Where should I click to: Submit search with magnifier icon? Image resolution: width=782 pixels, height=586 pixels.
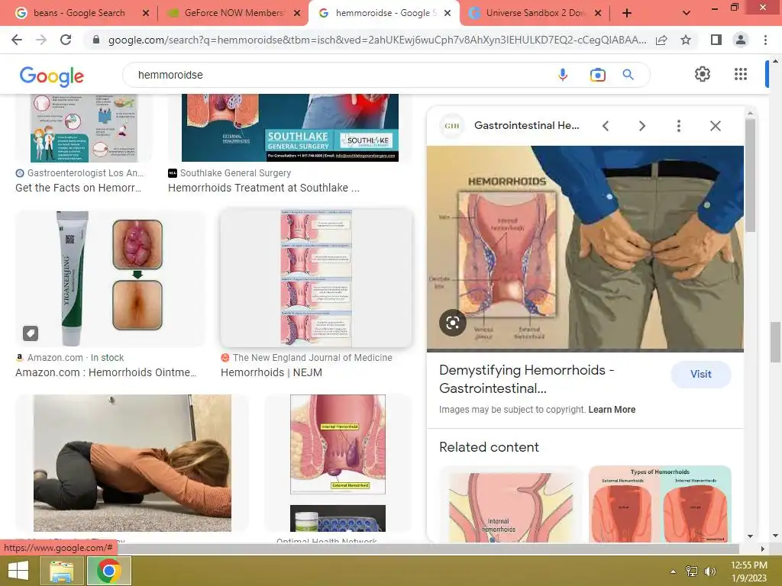[x=628, y=75]
